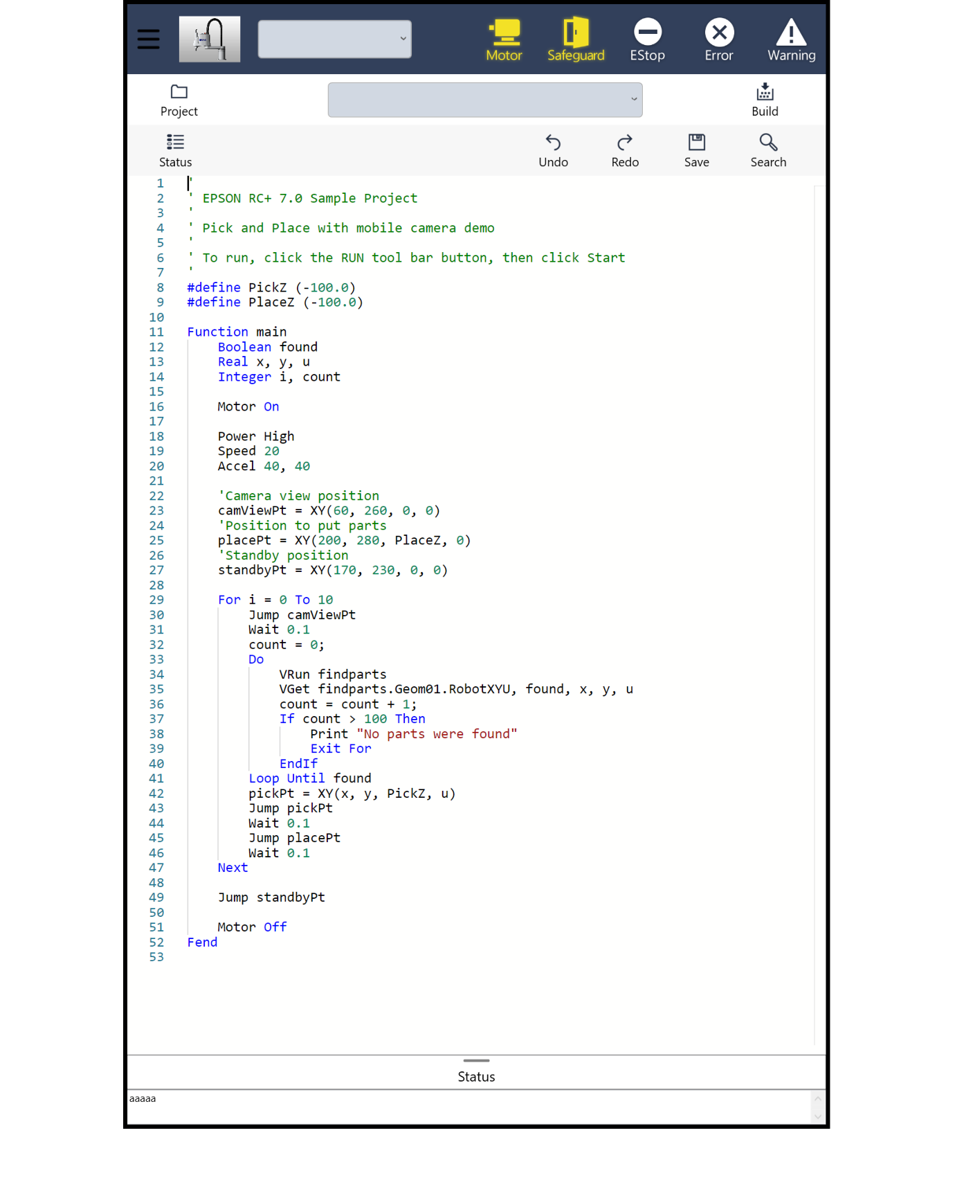Click the editor vertical scrollbar track
The height and width of the screenshot is (1180, 955).
coord(819,615)
